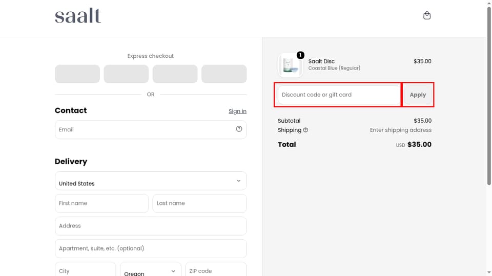Focus the First name field
This screenshot has width=492, height=276.
pos(101,203)
